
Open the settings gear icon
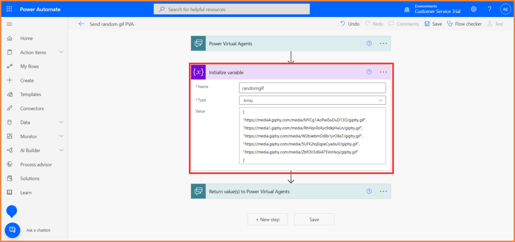coord(474,9)
